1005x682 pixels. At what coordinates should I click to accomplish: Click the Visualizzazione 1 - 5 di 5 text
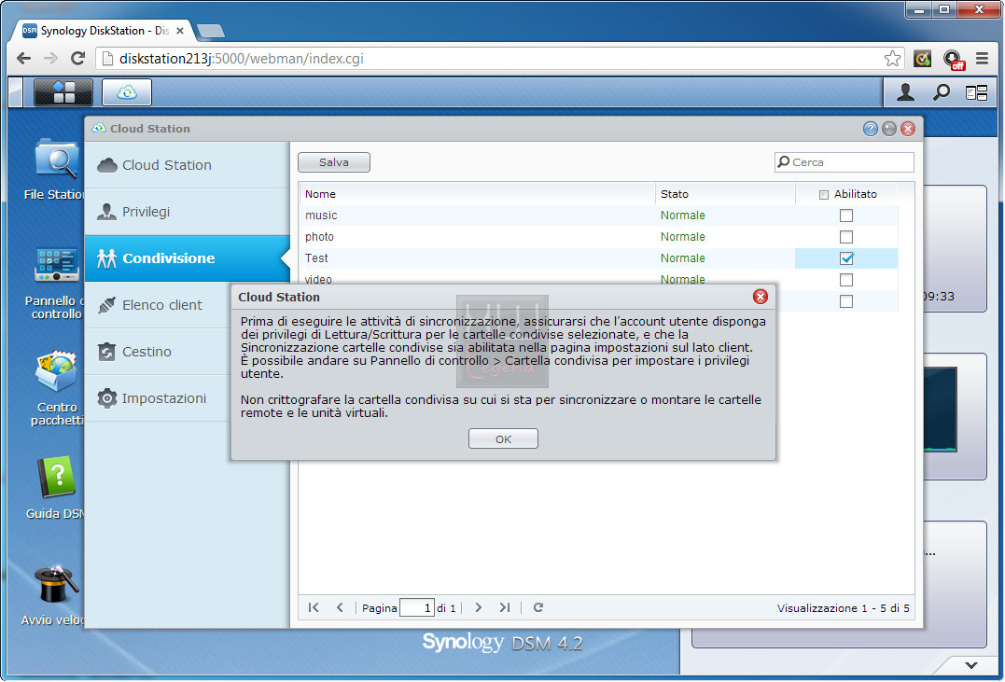843,608
